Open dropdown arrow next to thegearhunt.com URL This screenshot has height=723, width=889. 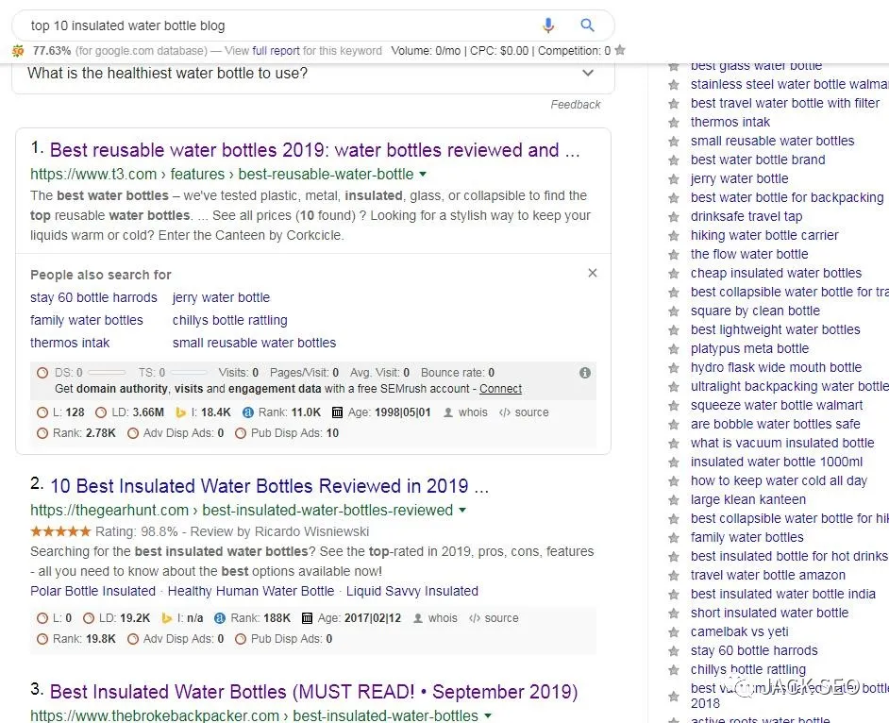click(x=462, y=511)
